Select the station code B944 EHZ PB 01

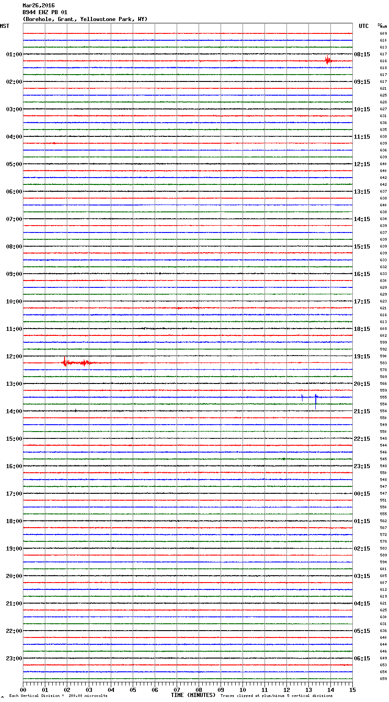pos(45,12)
